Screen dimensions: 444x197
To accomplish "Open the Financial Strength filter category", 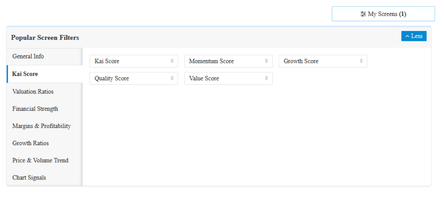I will [x=35, y=109].
